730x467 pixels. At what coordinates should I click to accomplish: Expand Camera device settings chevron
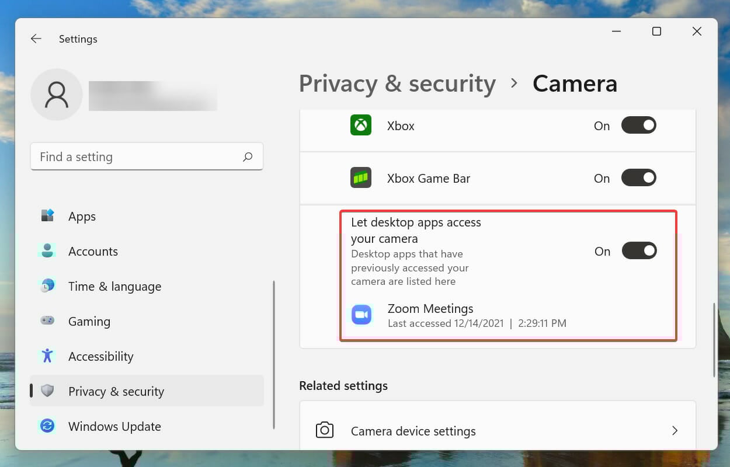pos(675,431)
